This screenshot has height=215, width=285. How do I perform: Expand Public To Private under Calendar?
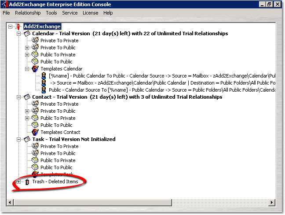[x=27, y=55]
